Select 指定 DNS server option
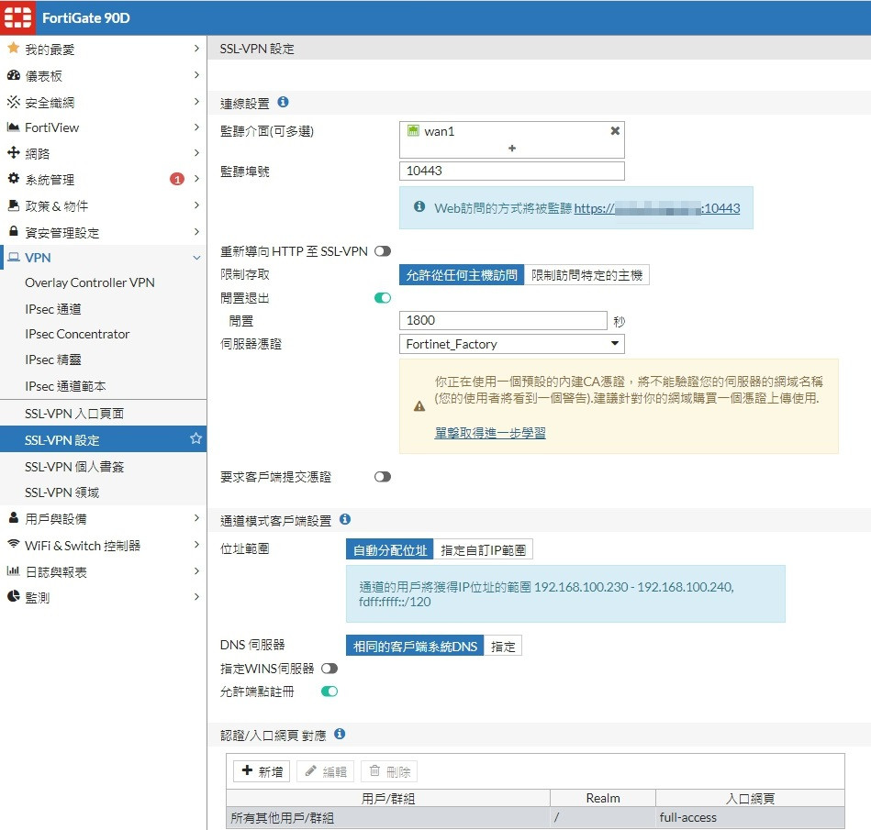Screen dimensions: 871x830 click(x=503, y=646)
